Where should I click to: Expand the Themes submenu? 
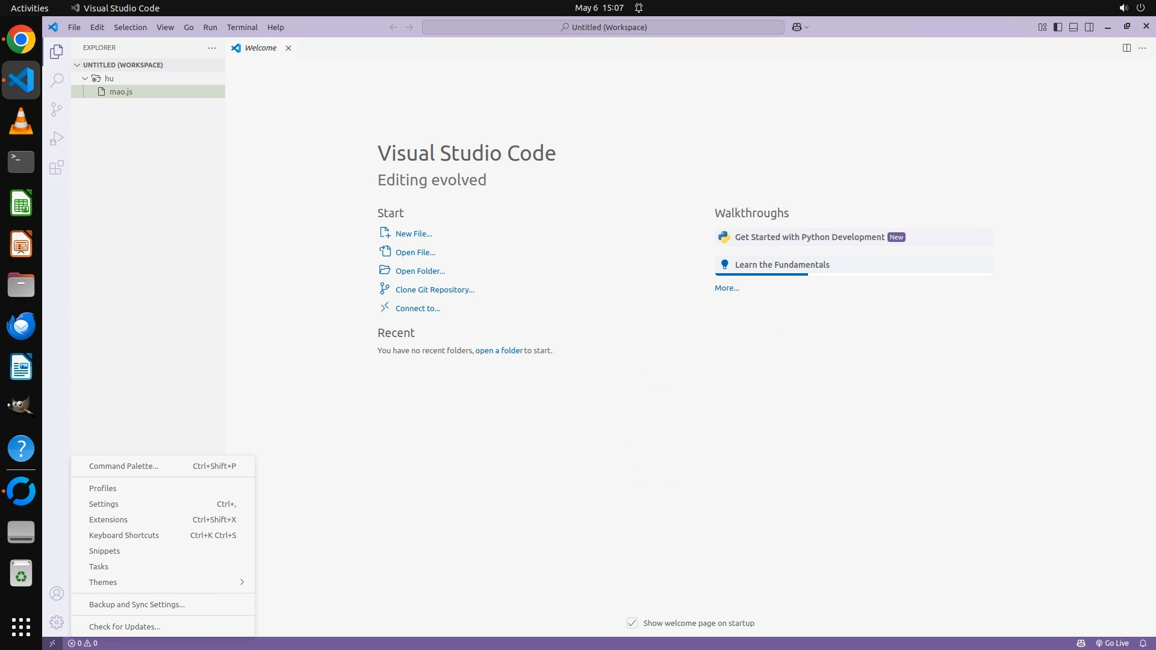(163, 582)
